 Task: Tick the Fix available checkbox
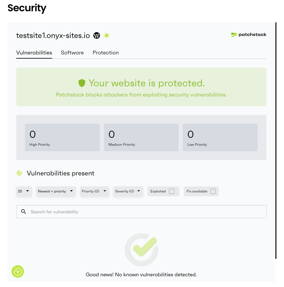click(213, 191)
